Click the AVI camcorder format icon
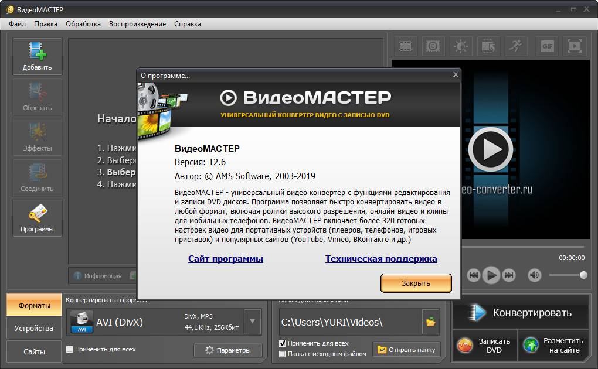Viewport: 598px width, 369px height. pos(82,322)
